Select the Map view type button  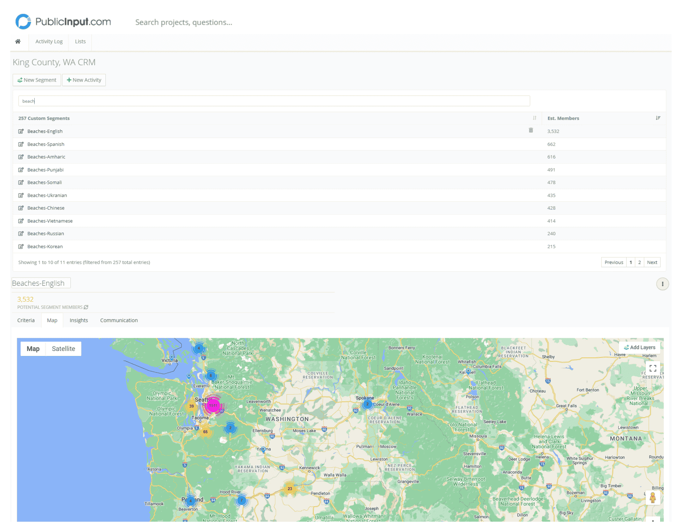33,349
